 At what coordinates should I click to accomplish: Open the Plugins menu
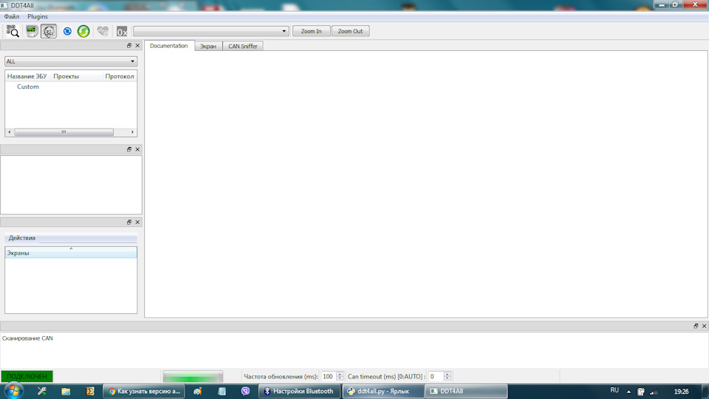38,16
